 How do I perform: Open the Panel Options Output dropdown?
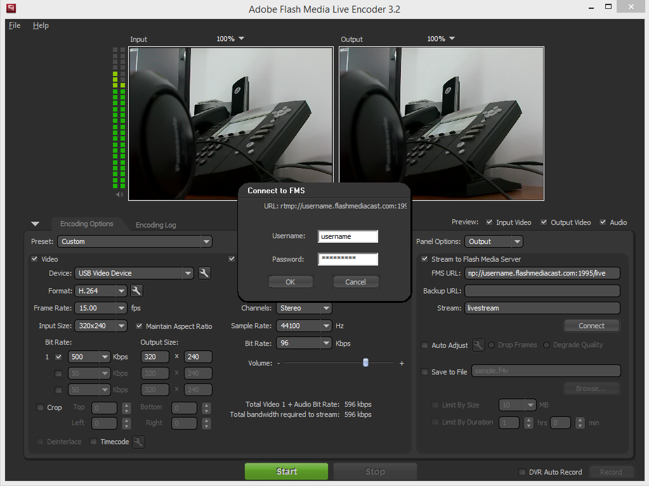coord(494,242)
